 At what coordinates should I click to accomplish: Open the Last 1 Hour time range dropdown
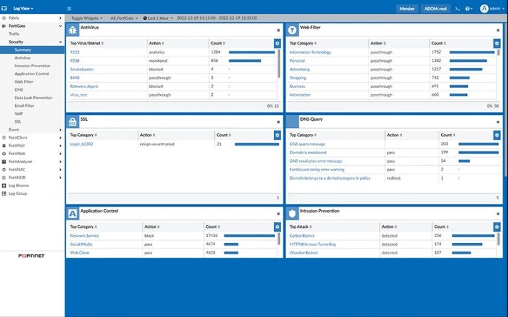(x=158, y=18)
